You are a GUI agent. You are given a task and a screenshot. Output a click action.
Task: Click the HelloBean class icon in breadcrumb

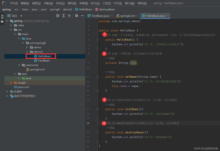77,9
